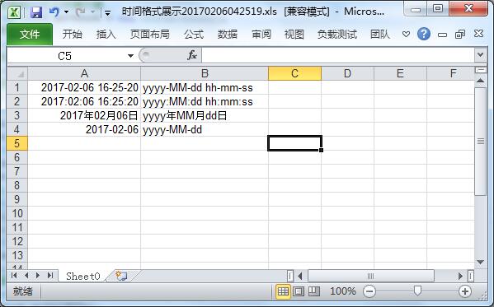Select column A header
494x307 pixels.
[x=84, y=73]
